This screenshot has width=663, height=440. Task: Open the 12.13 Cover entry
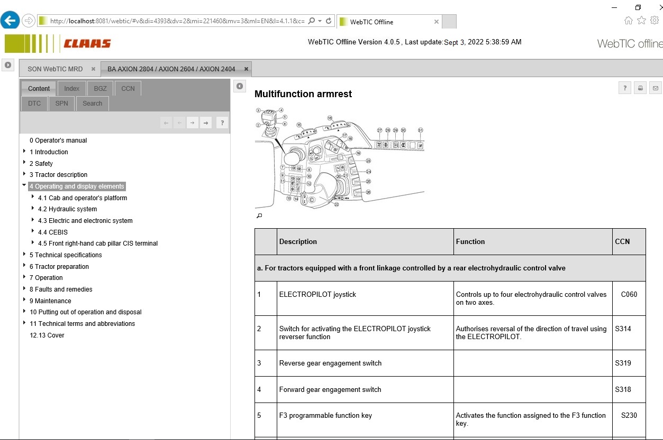coord(47,335)
